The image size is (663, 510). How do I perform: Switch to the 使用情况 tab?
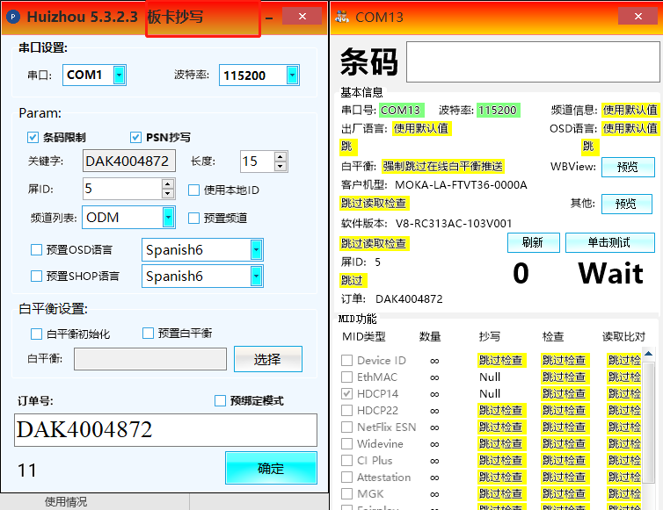tap(66, 502)
